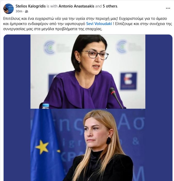Click the circular green-blue logo at top left
This screenshot has width=174, height=181.
(x=50, y=47)
